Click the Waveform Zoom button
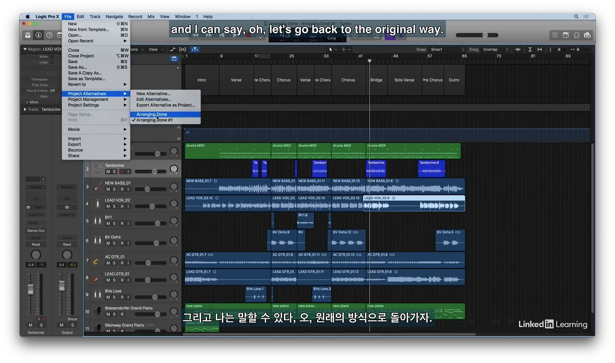 pyautogui.click(x=518, y=49)
